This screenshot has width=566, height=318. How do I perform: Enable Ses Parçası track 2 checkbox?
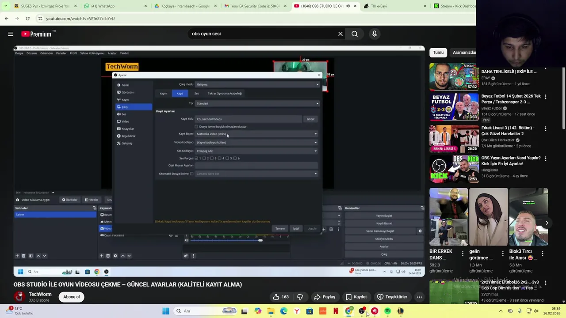(204, 158)
